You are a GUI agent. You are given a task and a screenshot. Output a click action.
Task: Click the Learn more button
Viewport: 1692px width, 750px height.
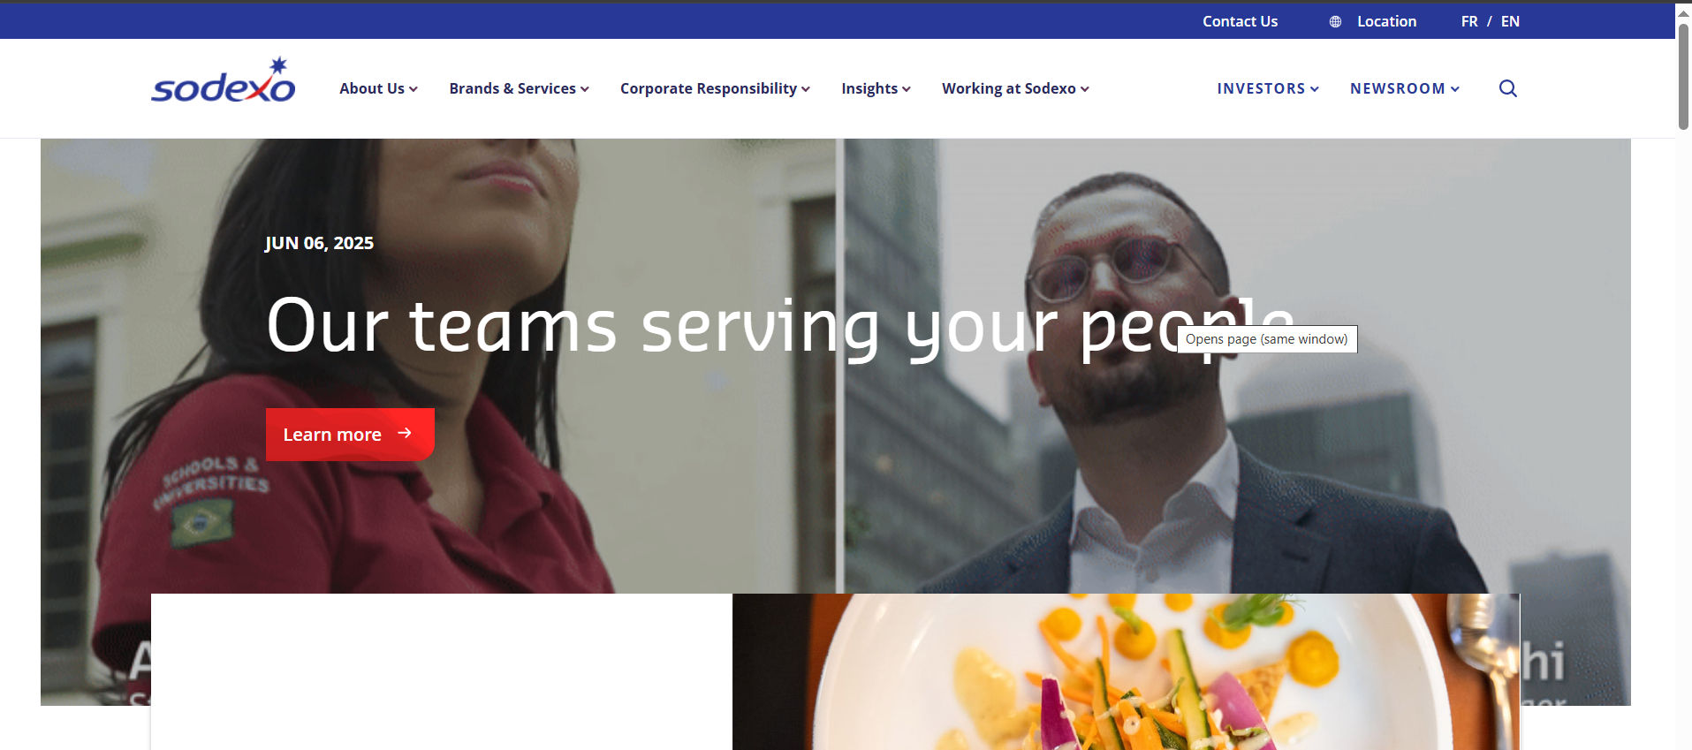[350, 434]
